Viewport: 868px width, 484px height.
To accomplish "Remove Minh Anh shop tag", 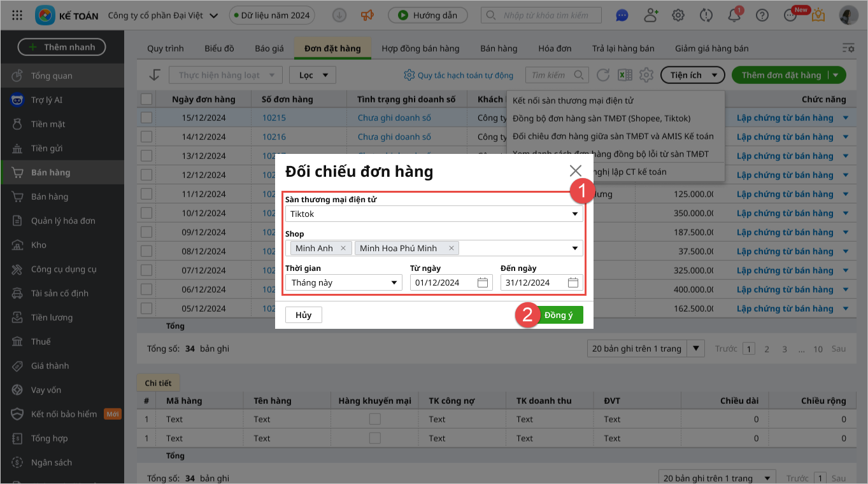I will coord(343,248).
